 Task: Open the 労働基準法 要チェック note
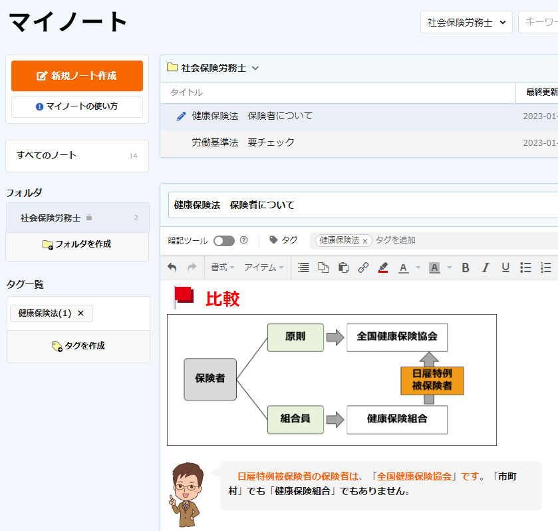(x=243, y=142)
